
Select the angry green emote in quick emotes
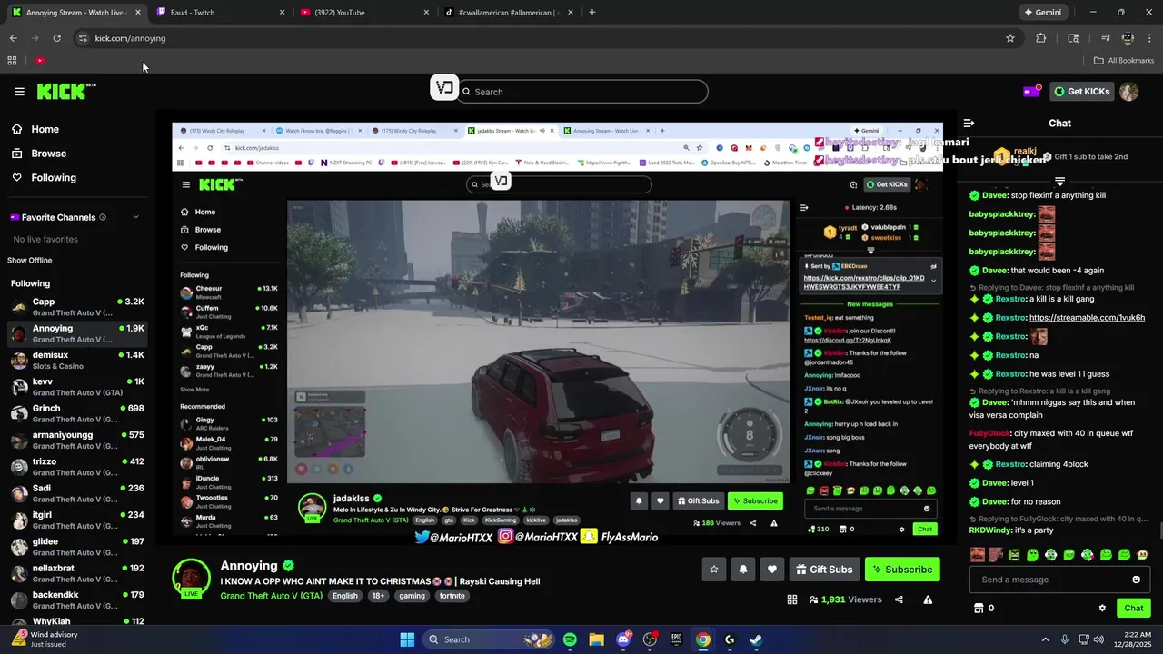tap(1014, 555)
